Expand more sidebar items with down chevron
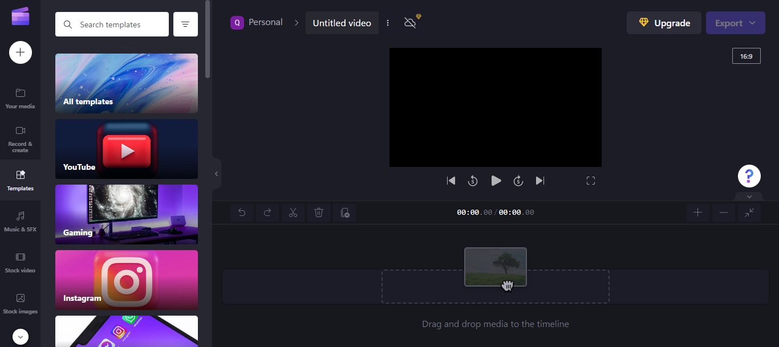779x347 pixels. tap(21, 337)
